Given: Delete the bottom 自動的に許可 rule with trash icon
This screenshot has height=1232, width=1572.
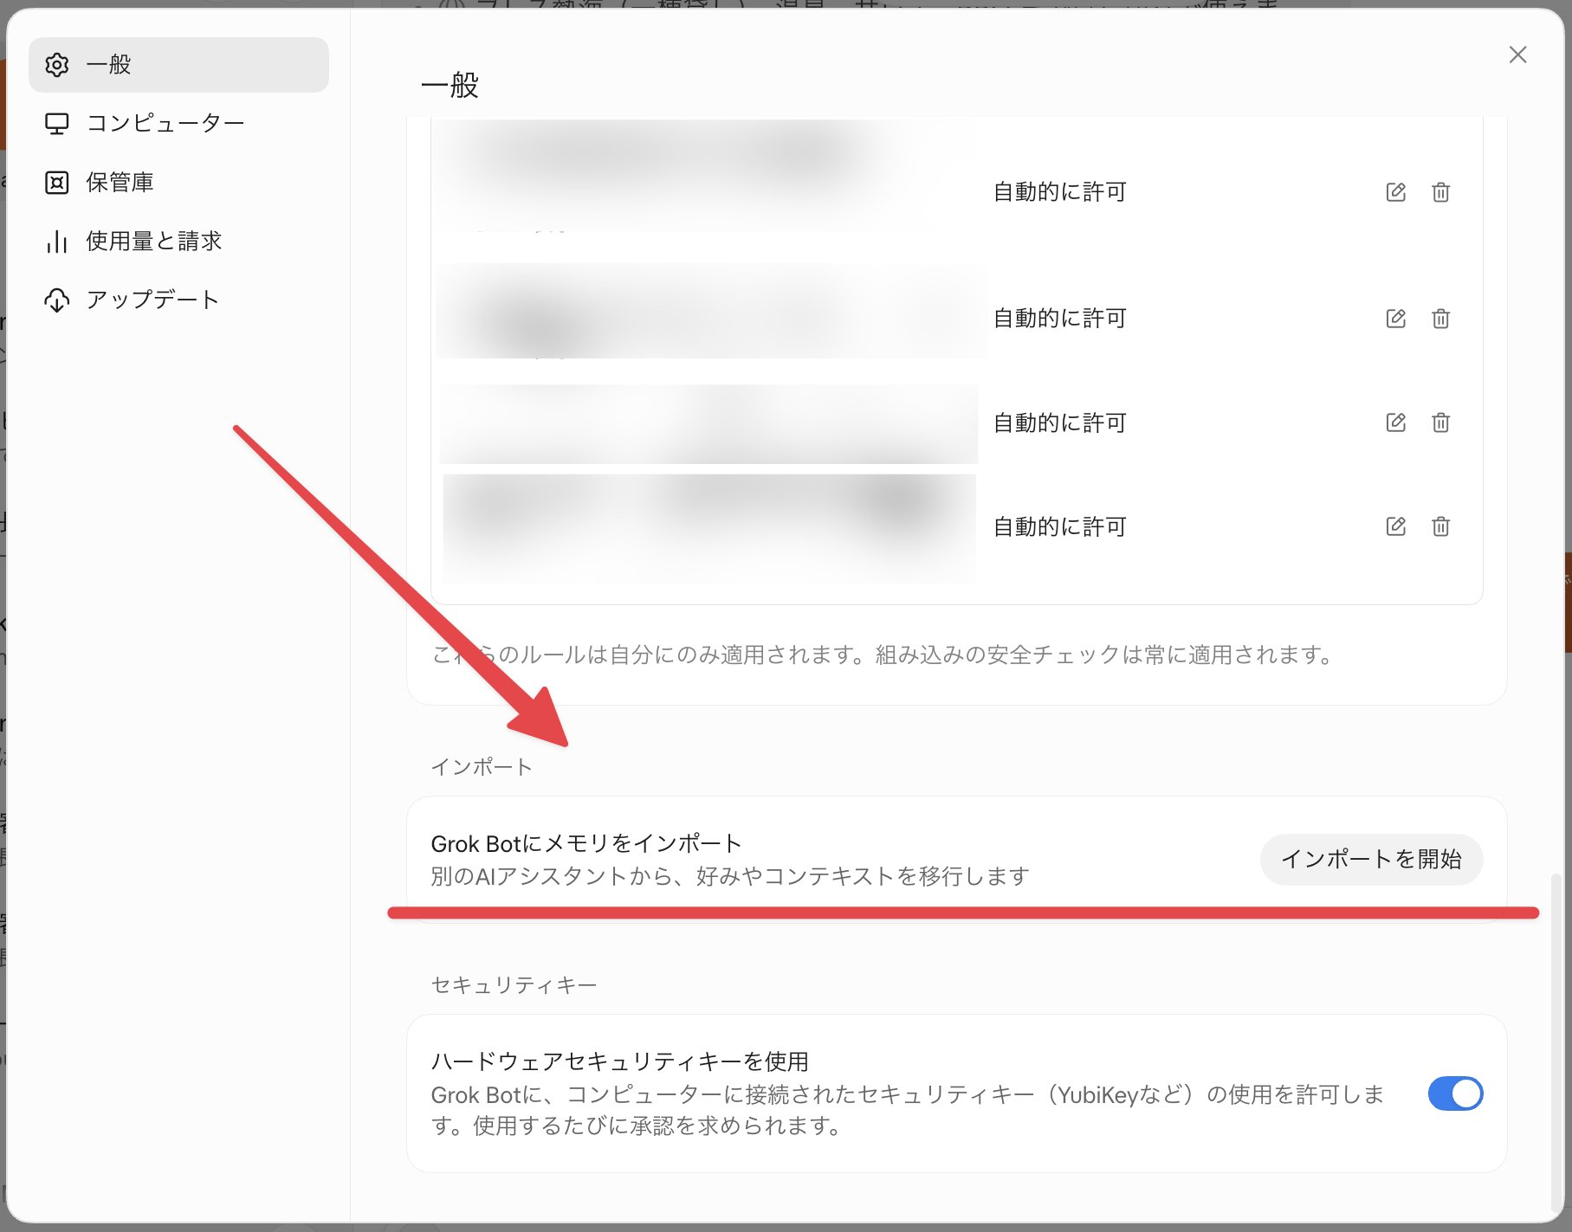Looking at the screenshot, I should (x=1440, y=526).
